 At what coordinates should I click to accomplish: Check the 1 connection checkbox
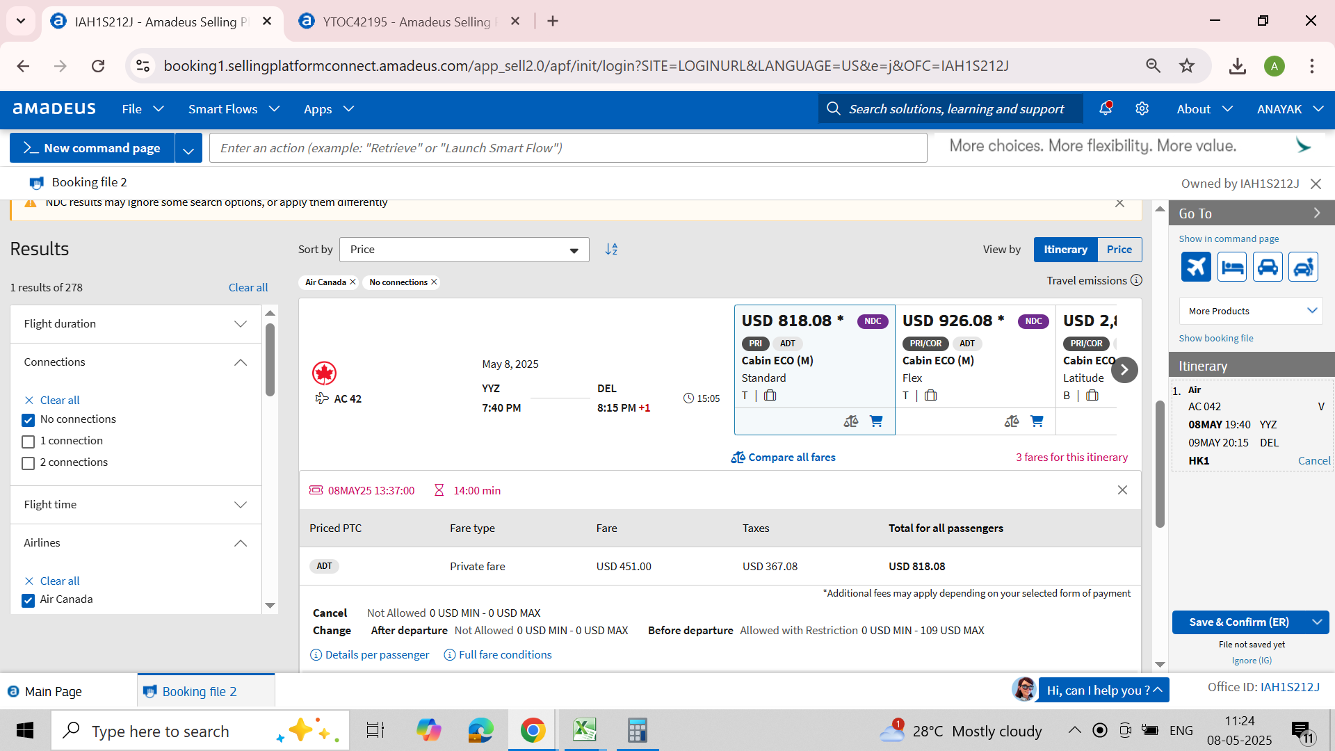click(29, 442)
